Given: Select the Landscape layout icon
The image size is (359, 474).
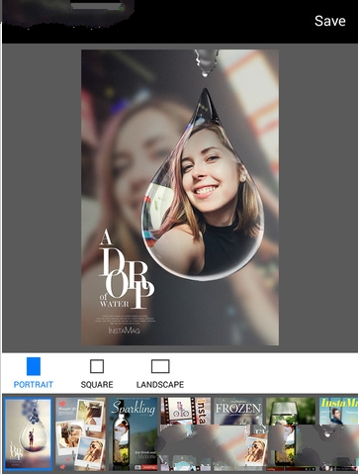Looking at the screenshot, I should [160, 366].
